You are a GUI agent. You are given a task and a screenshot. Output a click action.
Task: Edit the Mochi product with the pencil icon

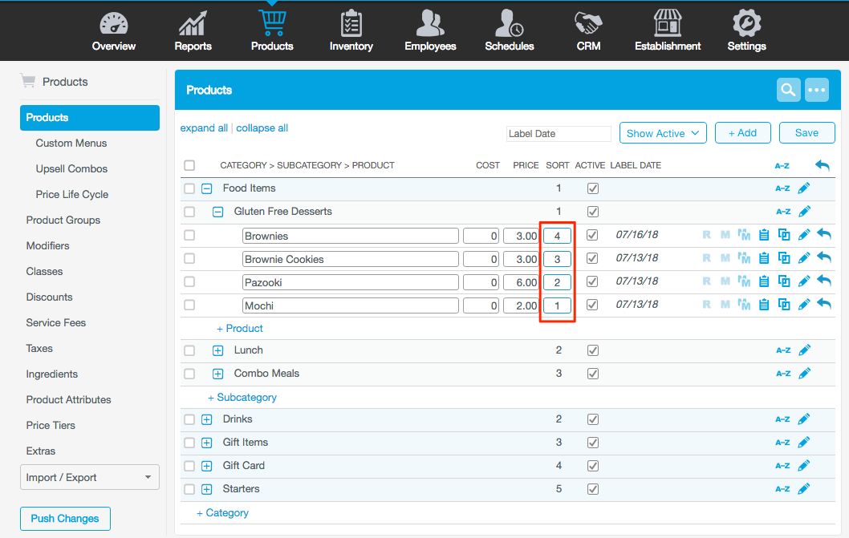click(x=803, y=305)
